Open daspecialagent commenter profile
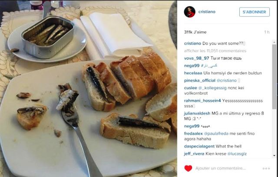The width and height of the screenshot is (278, 177). (199, 146)
